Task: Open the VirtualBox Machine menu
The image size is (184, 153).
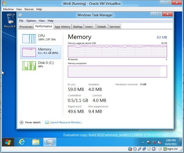Action: (x=8, y=9)
